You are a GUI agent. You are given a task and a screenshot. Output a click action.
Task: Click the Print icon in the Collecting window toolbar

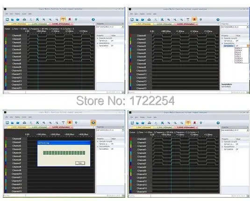click(x=24, y=122)
